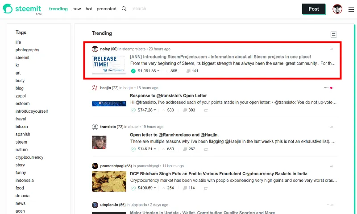Upvote haejin's Response to @transisto post

133,110
